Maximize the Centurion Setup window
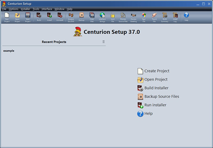The image size is (213, 148). (x=203, y=4)
